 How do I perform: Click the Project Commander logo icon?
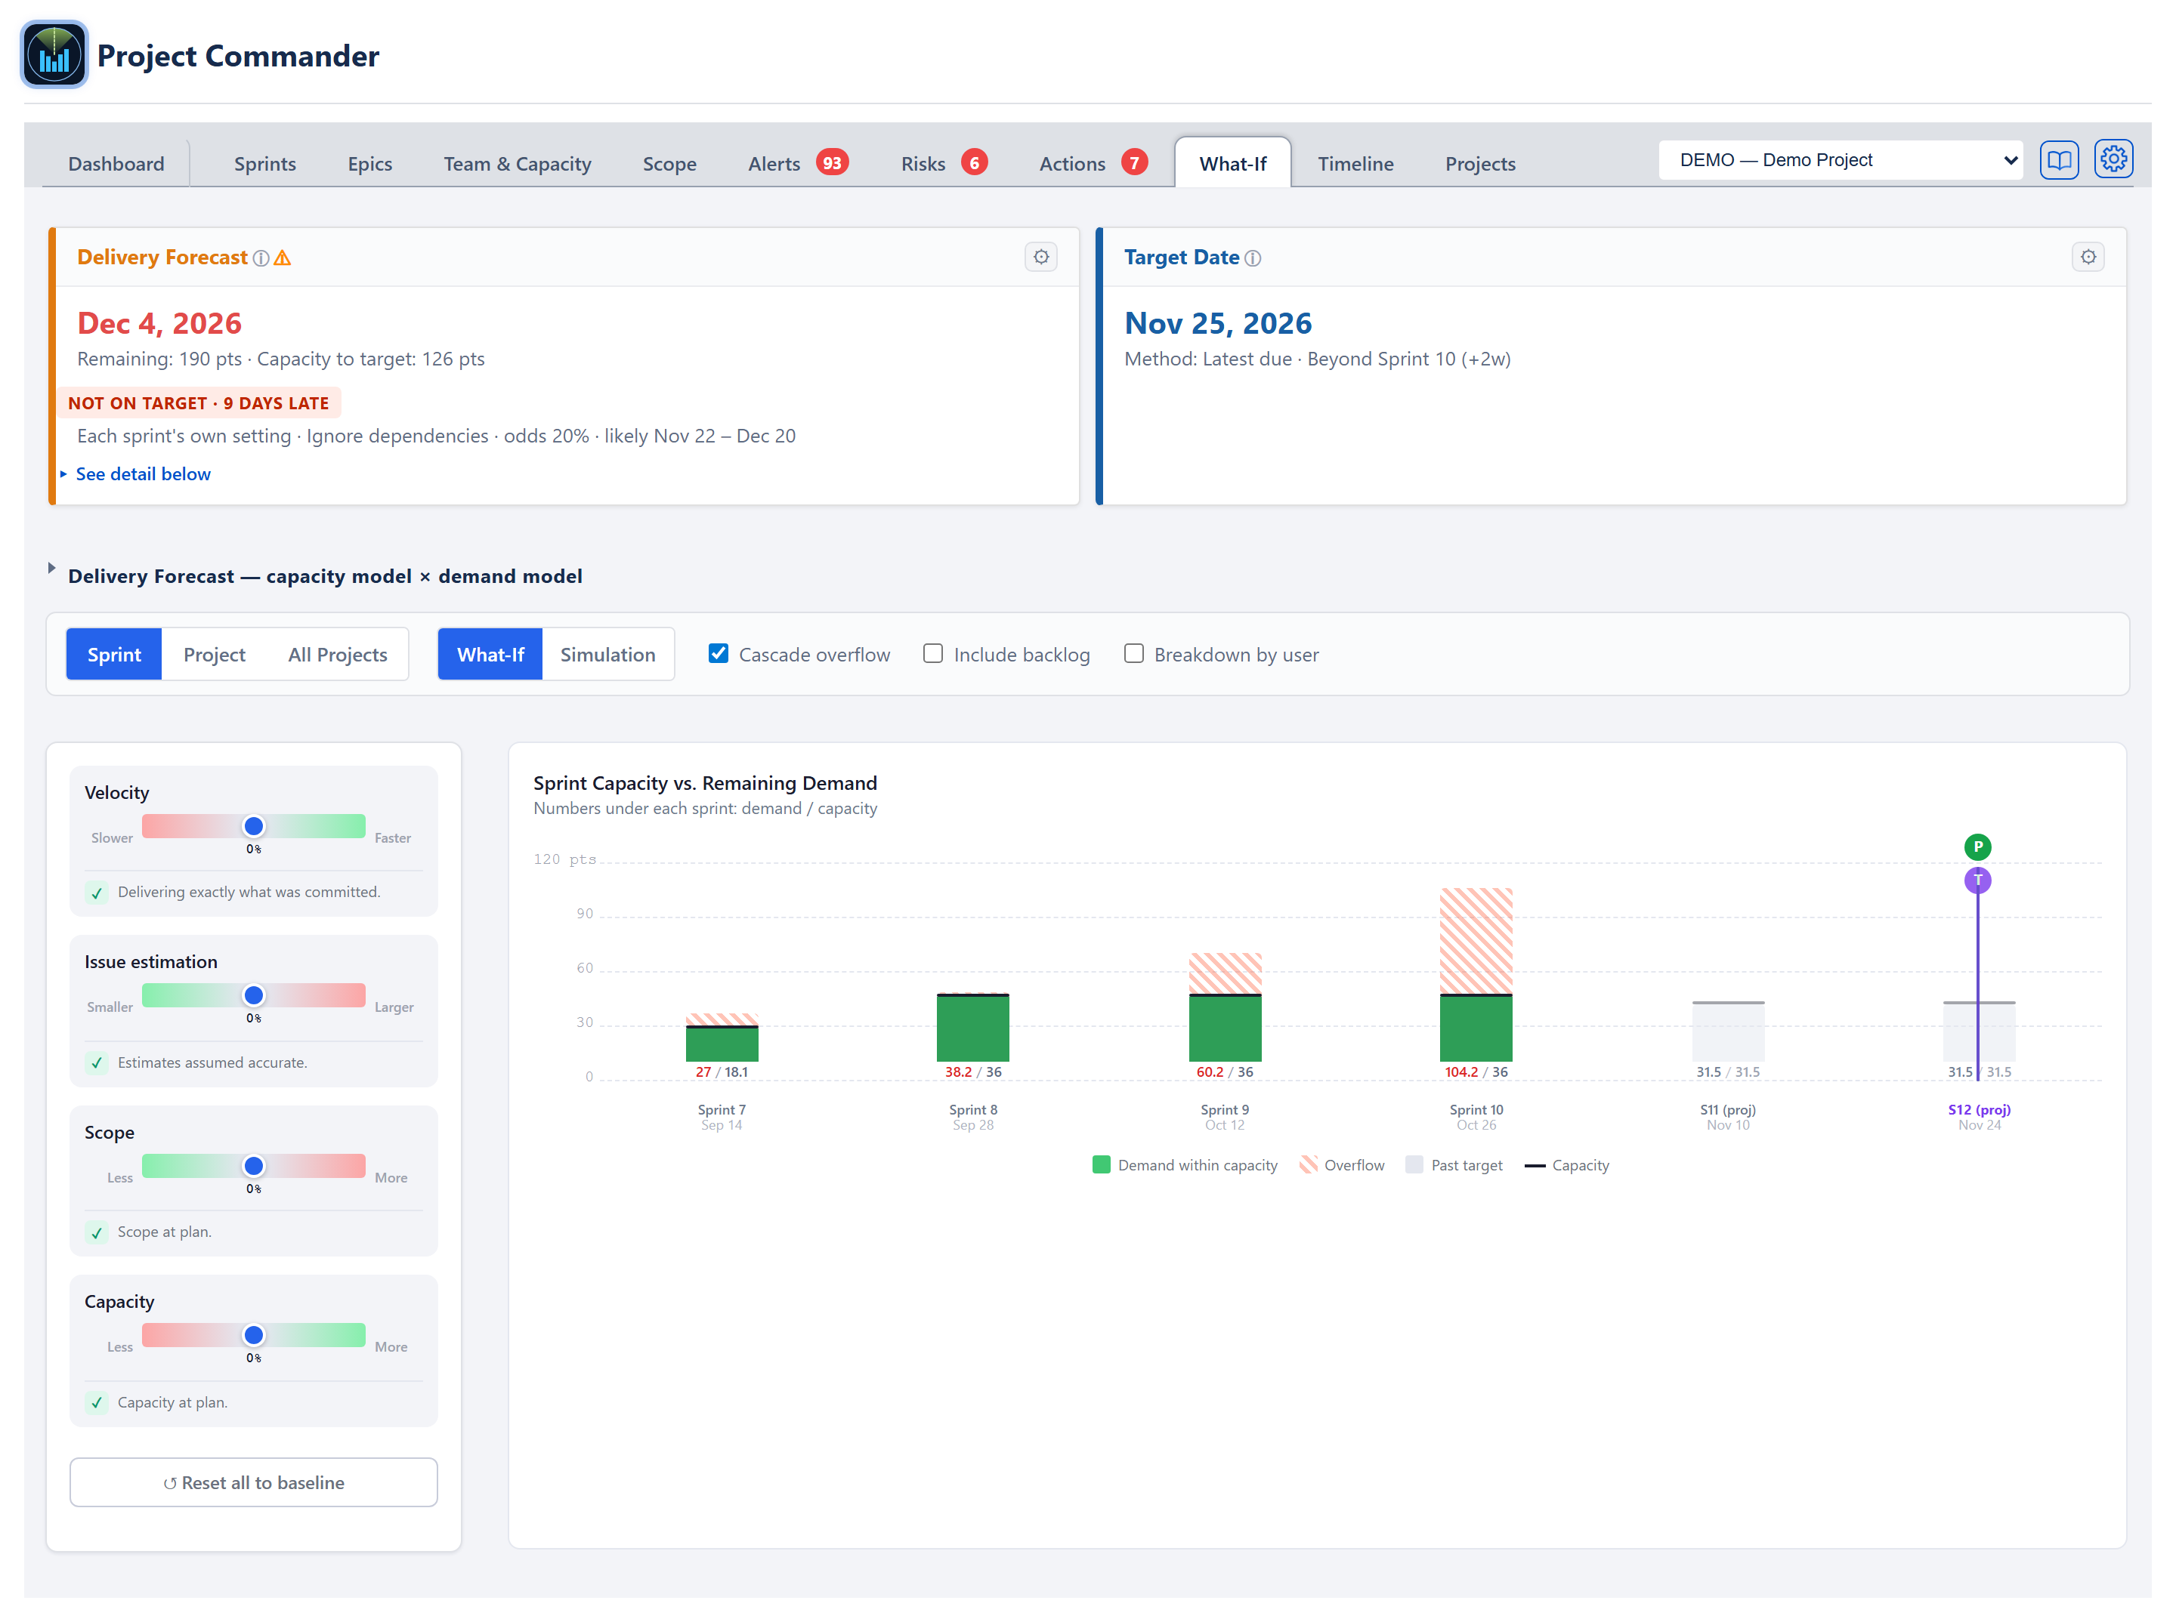click(x=54, y=55)
